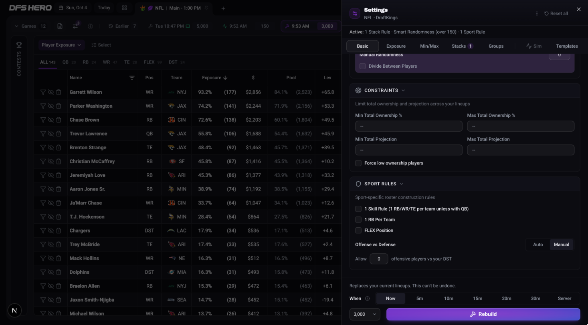This screenshot has width=588, height=325.
Task: Enable the 1 Skill Rule checkbox
Action: point(358,209)
